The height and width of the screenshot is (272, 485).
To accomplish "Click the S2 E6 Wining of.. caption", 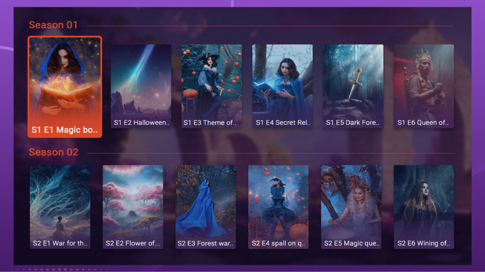I will (x=424, y=244).
